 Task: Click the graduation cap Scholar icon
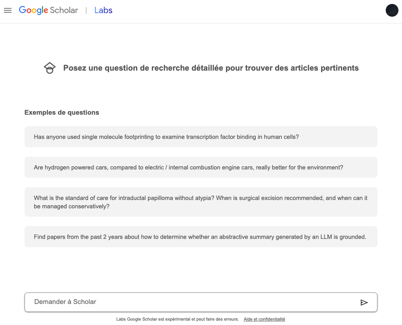coord(50,68)
